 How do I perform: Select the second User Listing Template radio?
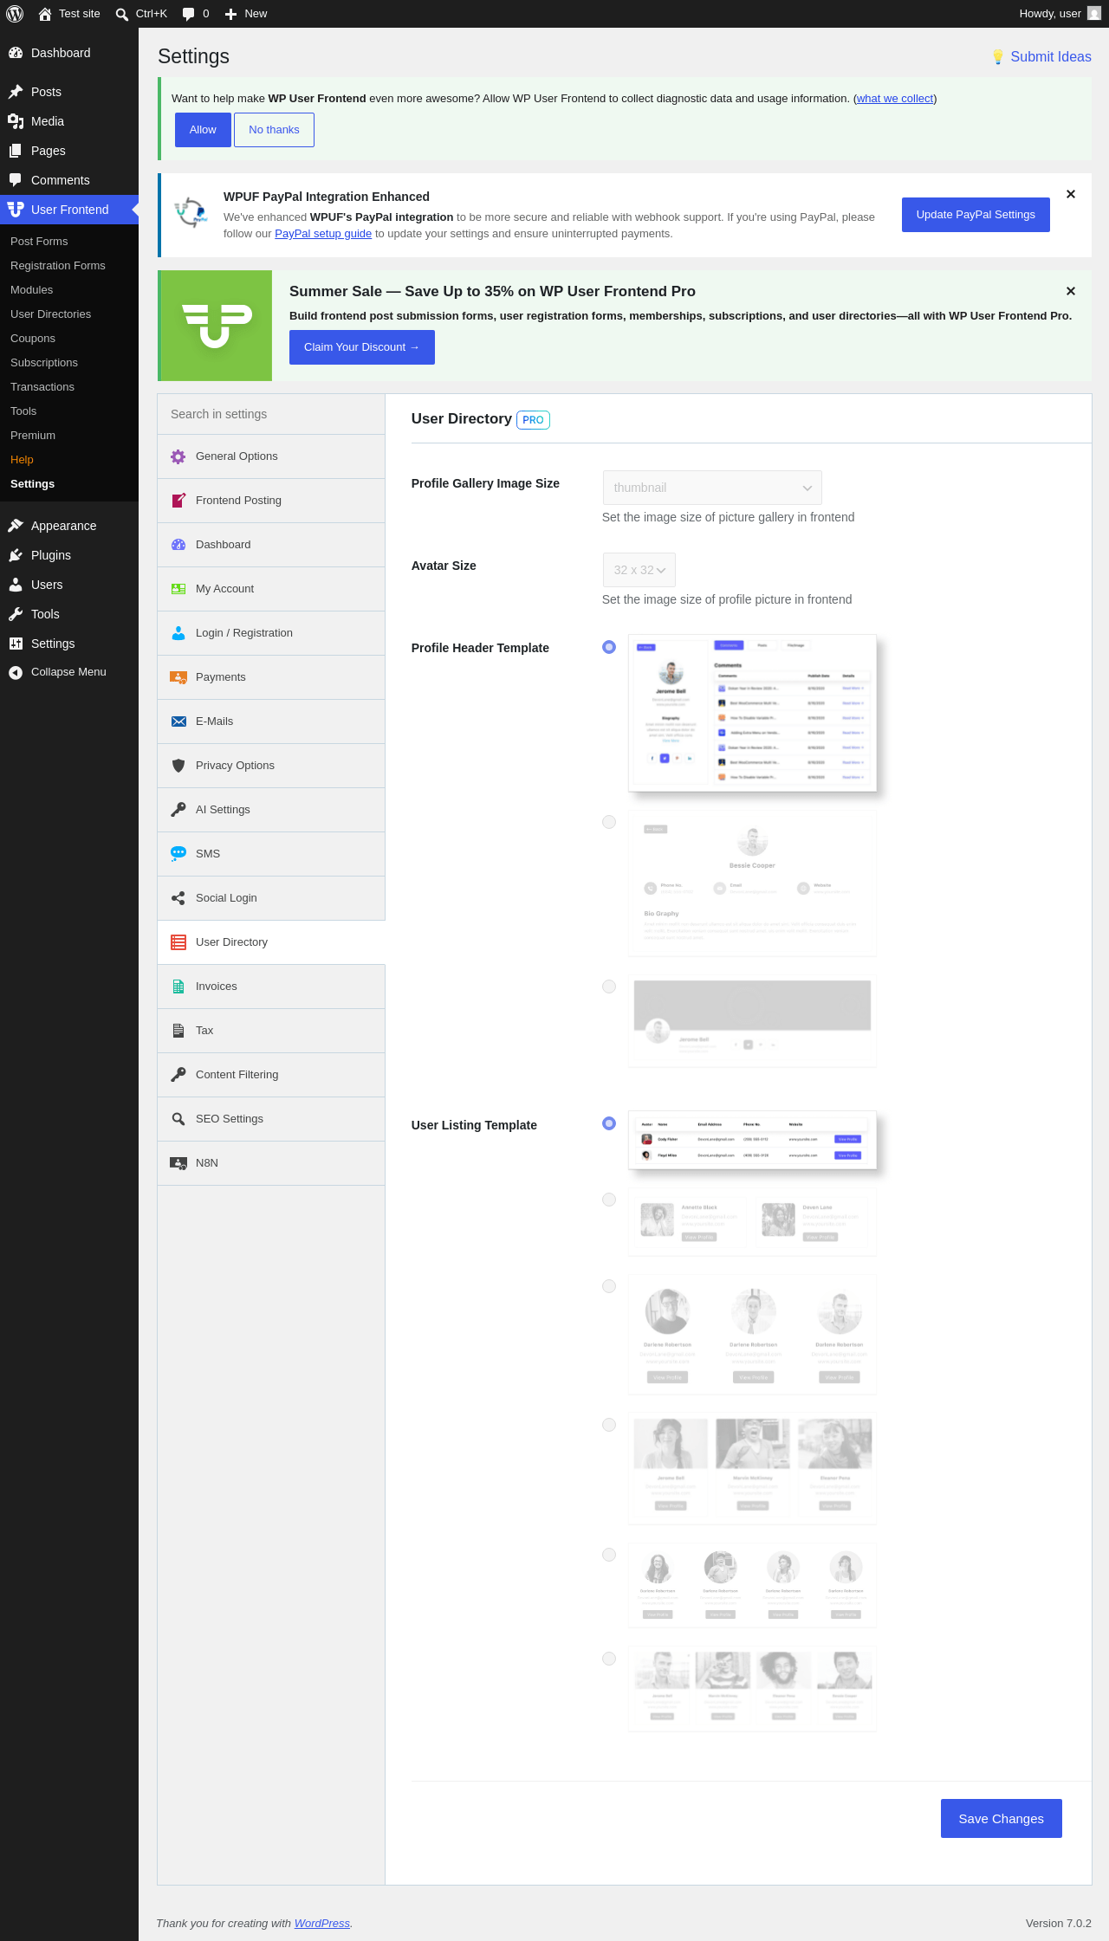click(609, 1200)
